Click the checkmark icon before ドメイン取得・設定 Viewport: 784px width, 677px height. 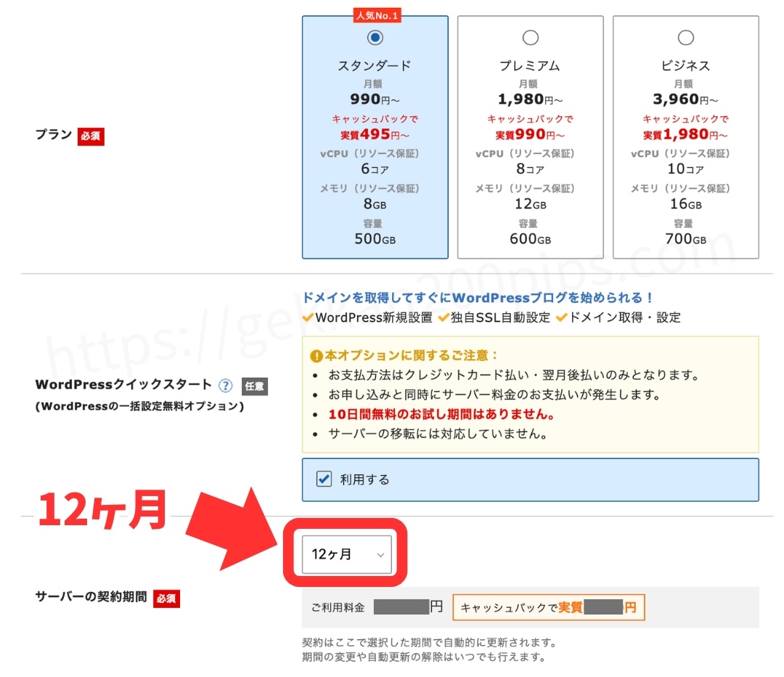point(561,317)
